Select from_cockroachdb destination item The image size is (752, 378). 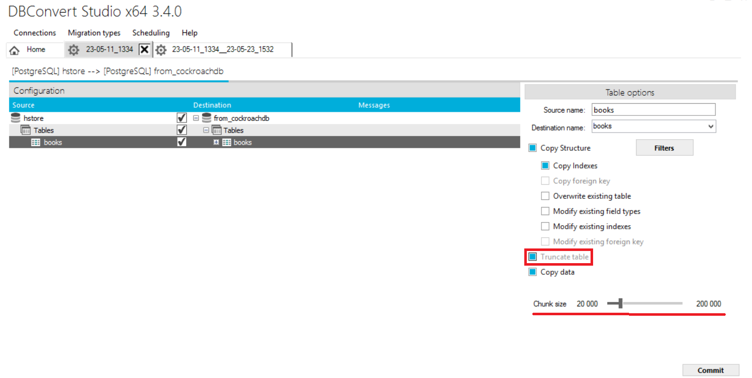coord(241,118)
